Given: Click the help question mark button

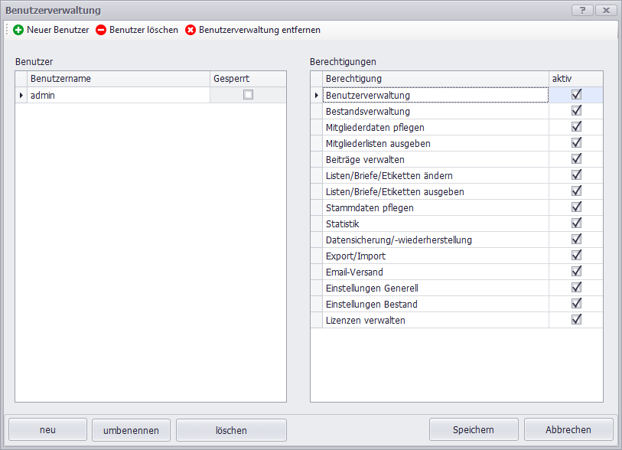Looking at the screenshot, I should pos(583,10).
